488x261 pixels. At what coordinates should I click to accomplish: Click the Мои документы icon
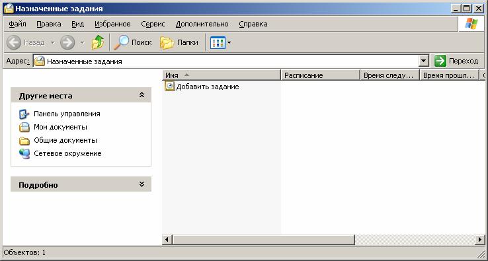tap(24, 128)
